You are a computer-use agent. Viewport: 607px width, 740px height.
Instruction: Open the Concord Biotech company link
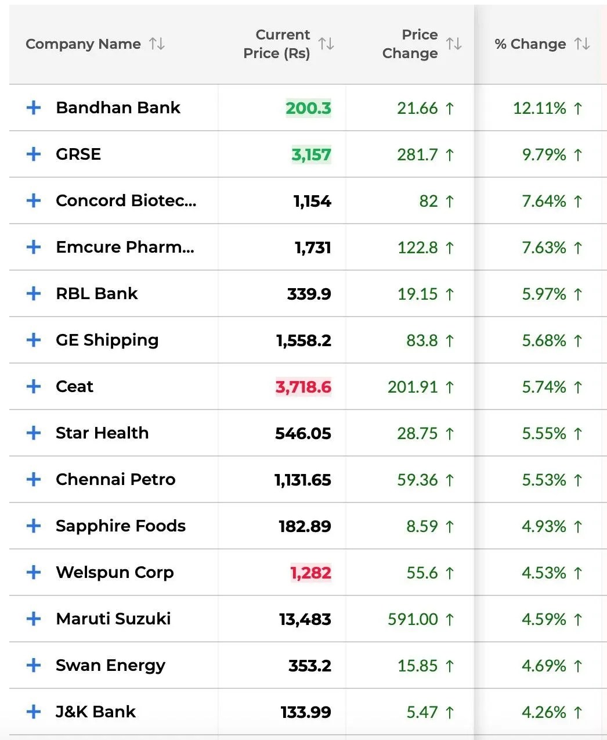[126, 201]
